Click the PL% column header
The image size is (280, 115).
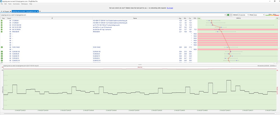[195, 18]
